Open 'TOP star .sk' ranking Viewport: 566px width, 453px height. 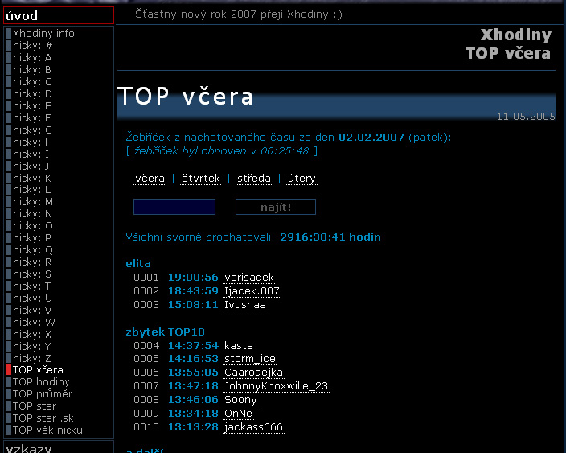tap(43, 418)
